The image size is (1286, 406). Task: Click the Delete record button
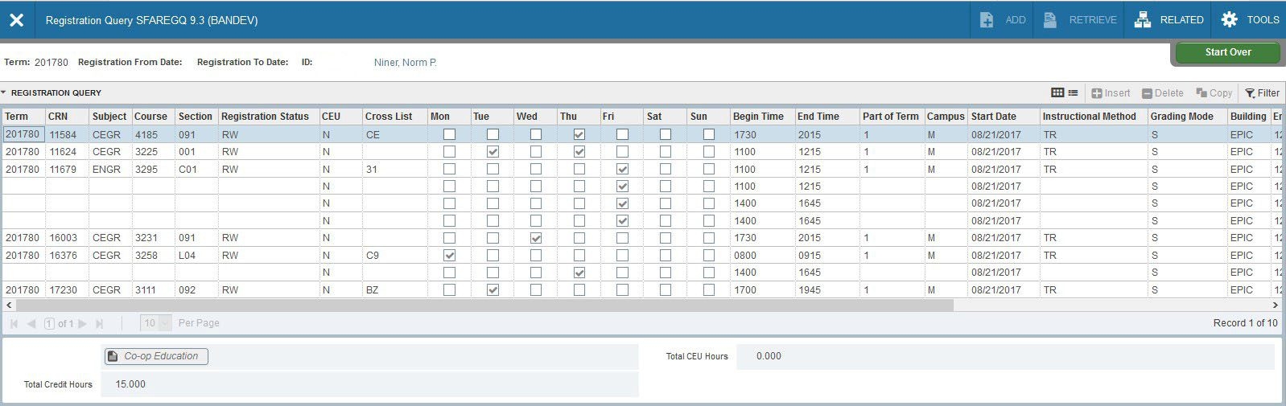[1163, 93]
